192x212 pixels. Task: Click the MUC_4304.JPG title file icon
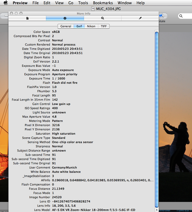click(x=93, y=9)
